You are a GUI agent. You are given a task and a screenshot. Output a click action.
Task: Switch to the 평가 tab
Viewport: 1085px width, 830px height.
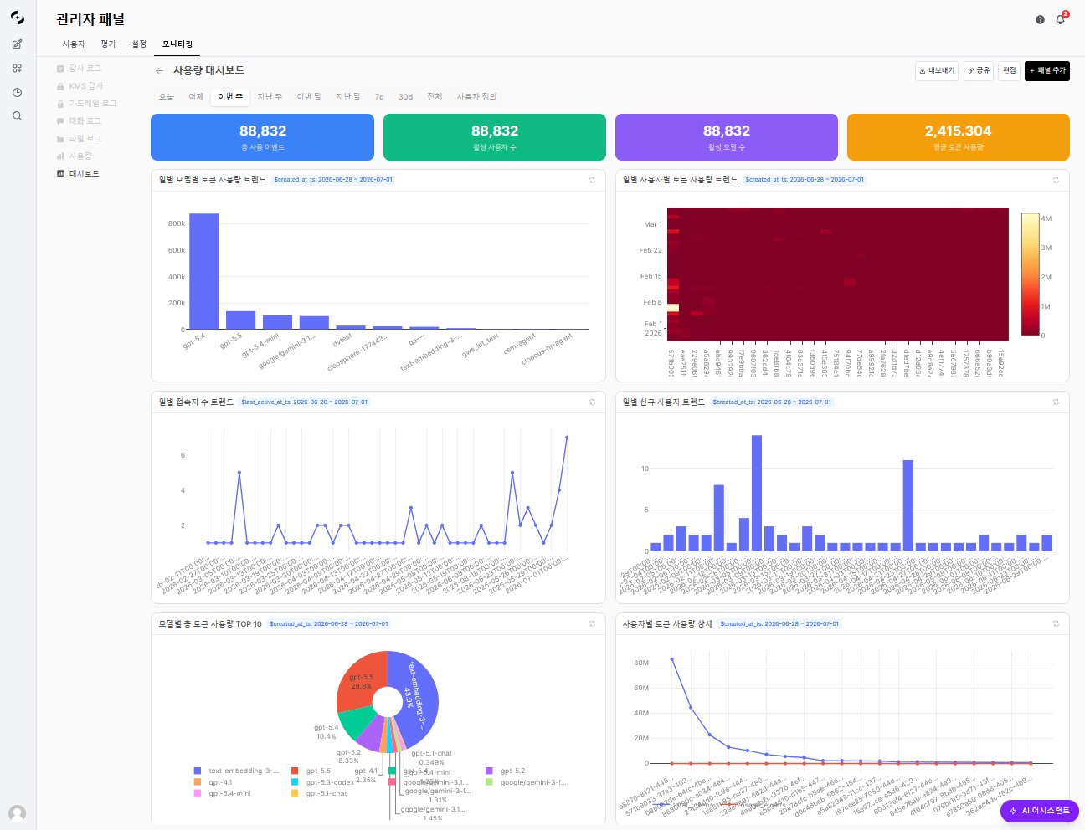[108, 44]
